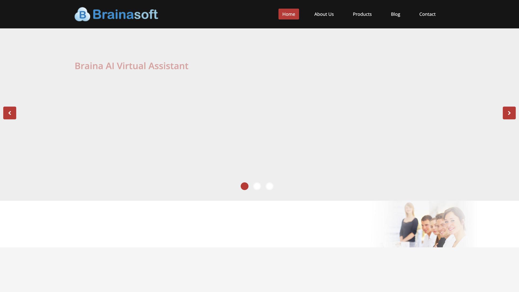
Task: Click the Brainasoft wordmark text
Action: pos(125,14)
